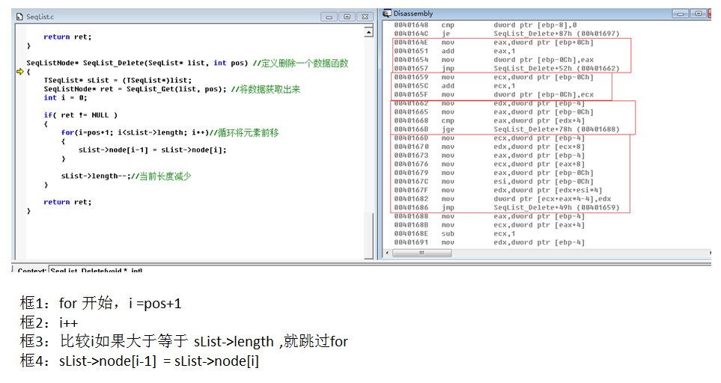
Task: Select disassembly row at address 00401665
Action: 494,112
